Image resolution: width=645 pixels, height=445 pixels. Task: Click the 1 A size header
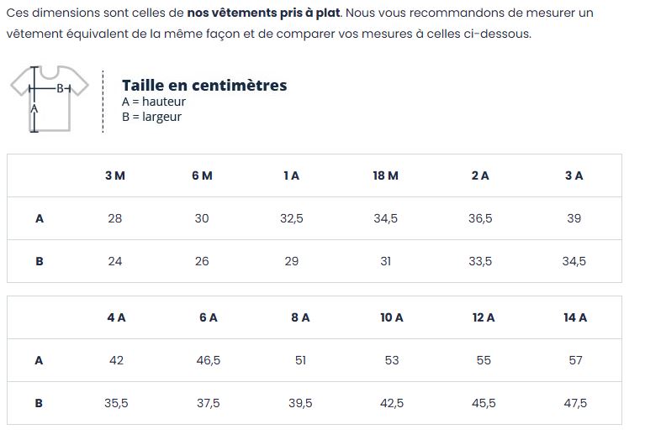[292, 175]
